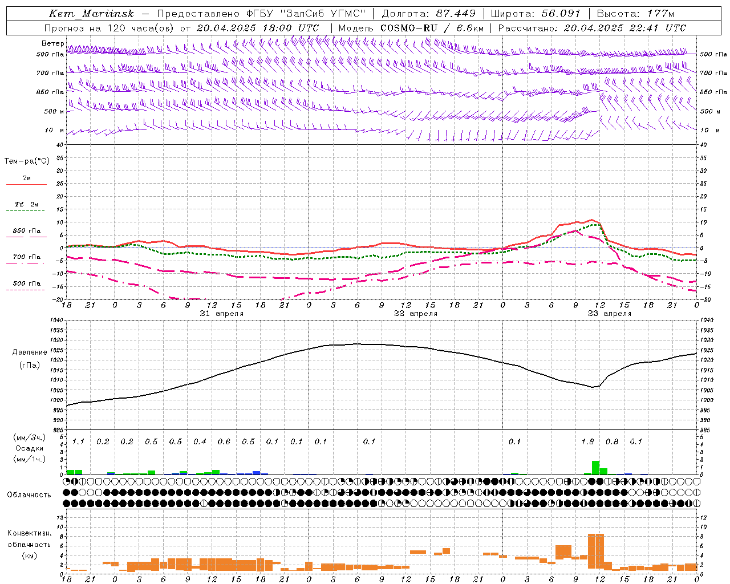Click the solid red 2м legend line sample
The height and width of the screenshot is (584, 730).
(x=26, y=185)
